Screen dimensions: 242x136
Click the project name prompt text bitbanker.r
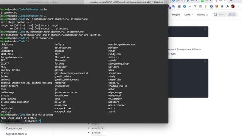pyautogui.click(x=33, y=121)
